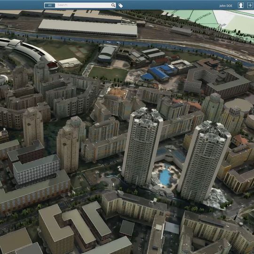Click the John DOE user name

click(226, 6)
